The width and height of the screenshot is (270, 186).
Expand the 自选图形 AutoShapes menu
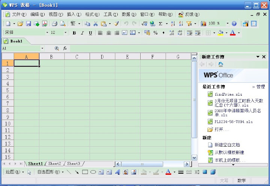pos(51,172)
